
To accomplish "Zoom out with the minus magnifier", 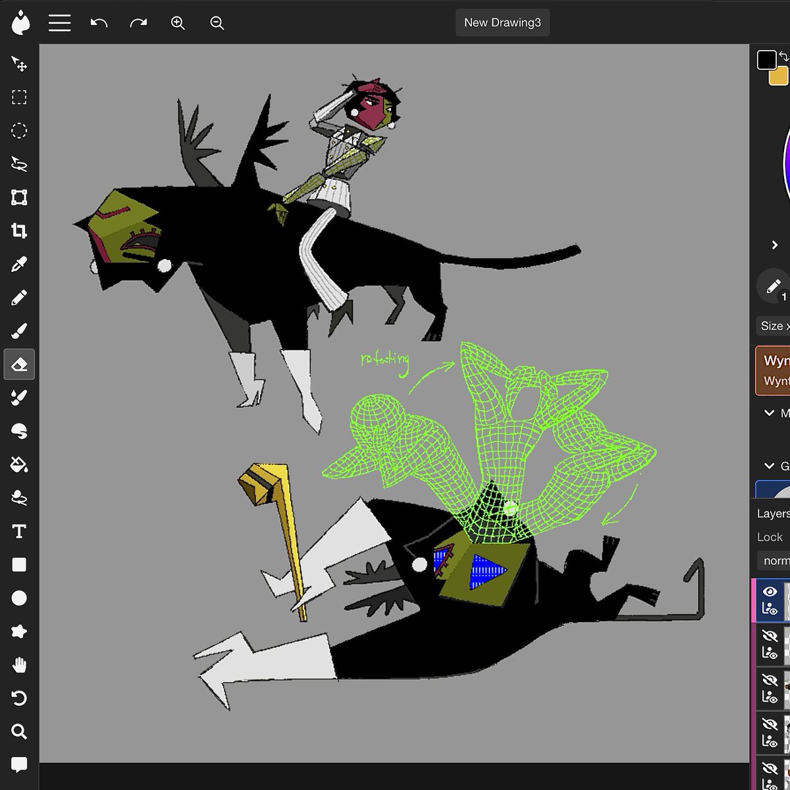I will 217,23.
